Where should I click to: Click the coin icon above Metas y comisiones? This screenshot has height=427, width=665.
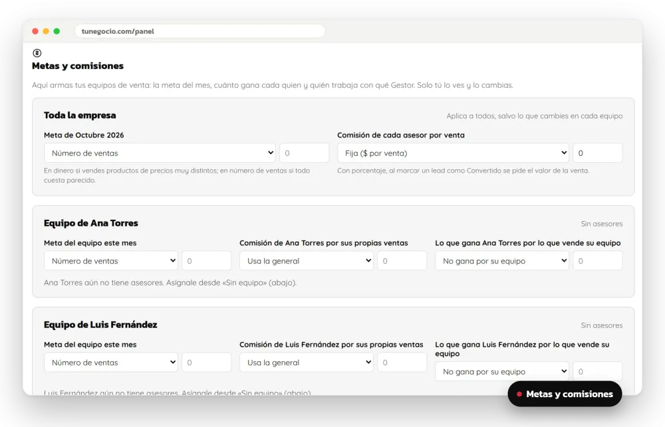tap(37, 53)
